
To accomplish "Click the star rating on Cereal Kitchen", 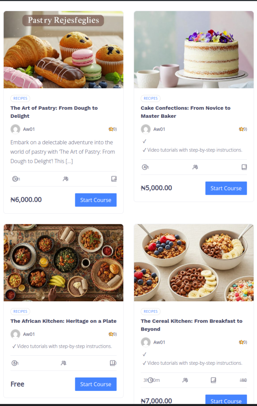I will [x=242, y=342].
